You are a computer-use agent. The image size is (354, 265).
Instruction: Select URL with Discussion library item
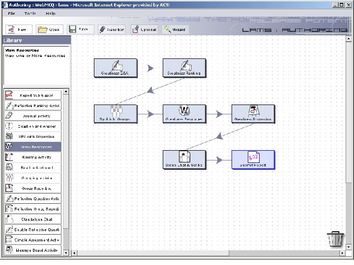[x=33, y=136]
